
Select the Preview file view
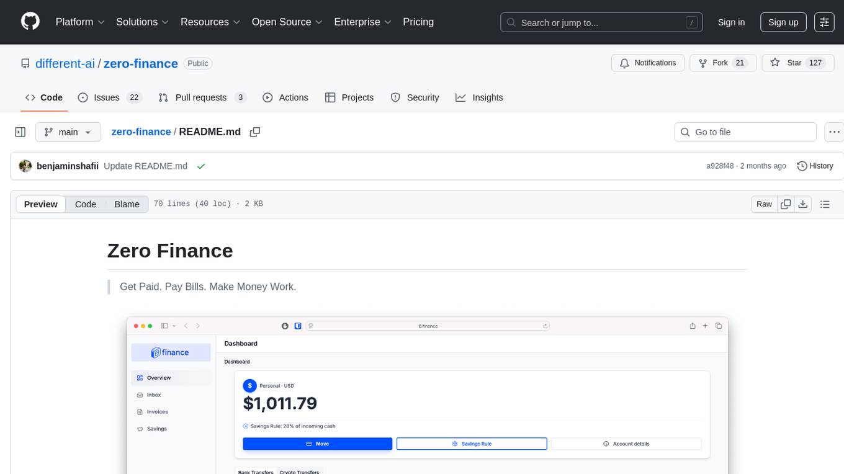[x=41, y=204]
